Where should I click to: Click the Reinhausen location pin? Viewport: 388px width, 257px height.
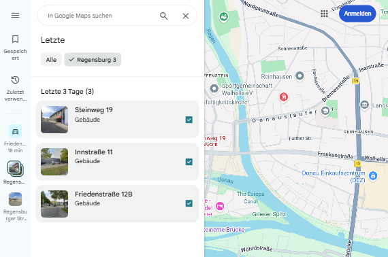pos(300,76)
